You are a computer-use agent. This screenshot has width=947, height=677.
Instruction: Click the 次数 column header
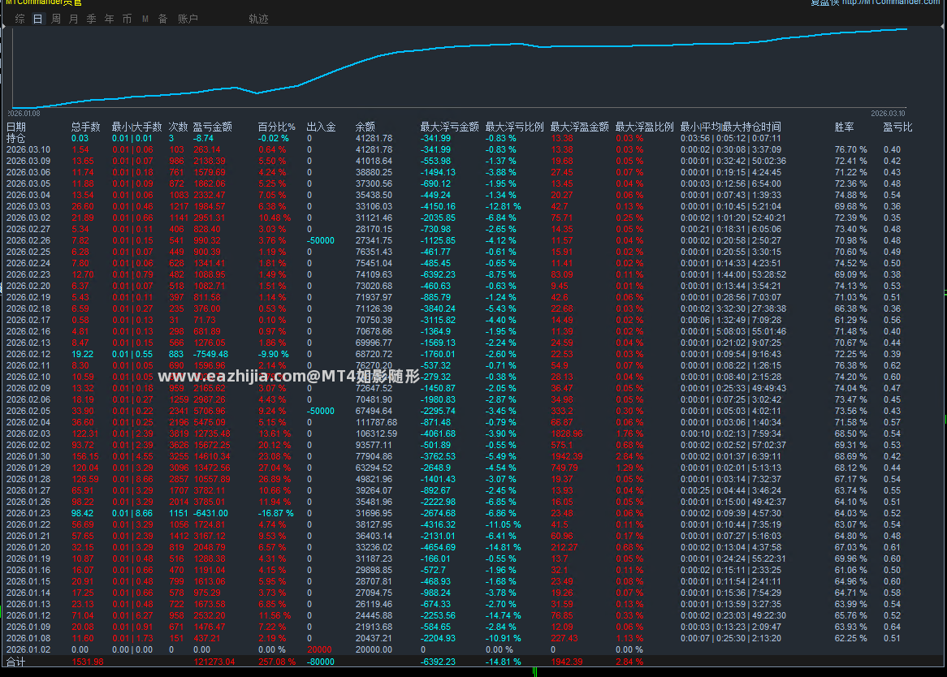pyautogui.click(x=178, y=127)
